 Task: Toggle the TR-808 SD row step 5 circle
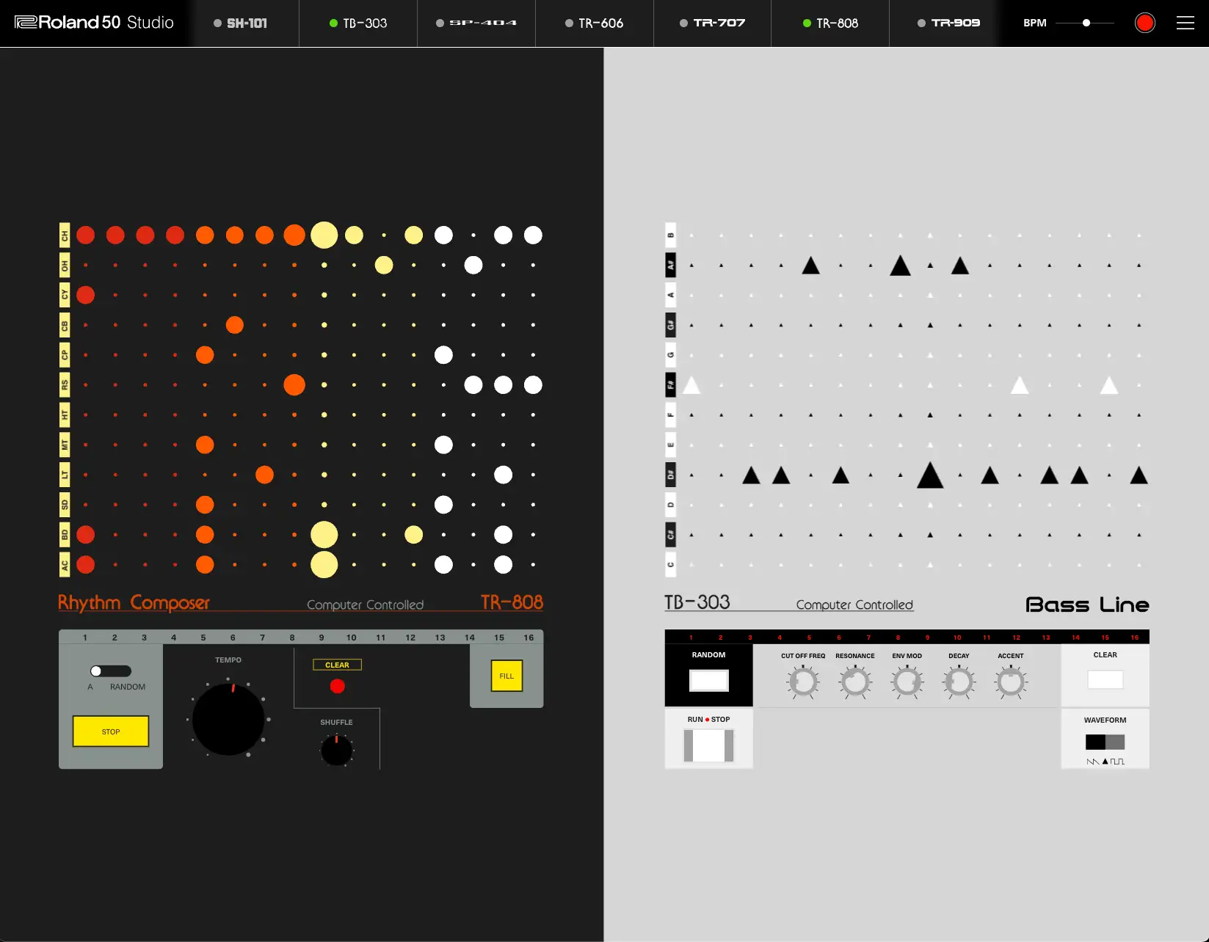(205, 505)
